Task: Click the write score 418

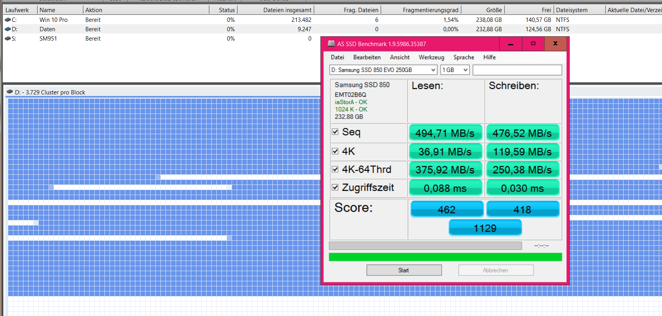Action: tap(522, 209)
